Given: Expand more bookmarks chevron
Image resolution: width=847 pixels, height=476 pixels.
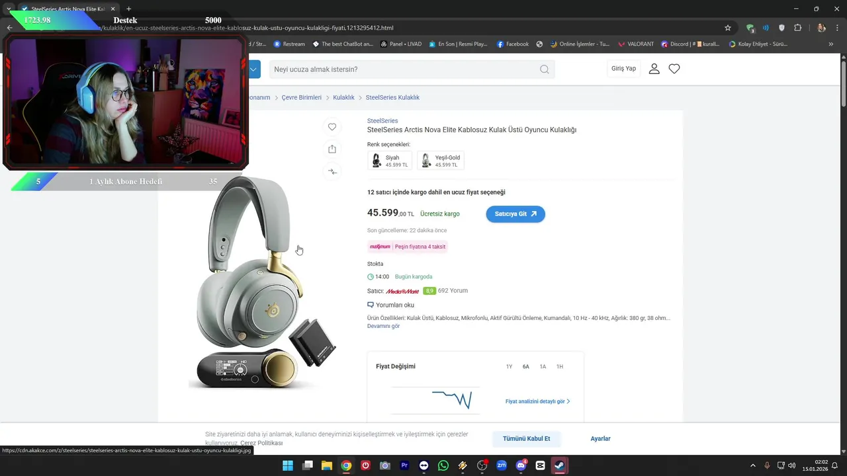Looking at the screenshot, I should pos(831,44).
